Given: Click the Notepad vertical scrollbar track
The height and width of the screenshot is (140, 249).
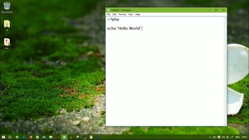Looking at the screenshot, I should point(225,72).
